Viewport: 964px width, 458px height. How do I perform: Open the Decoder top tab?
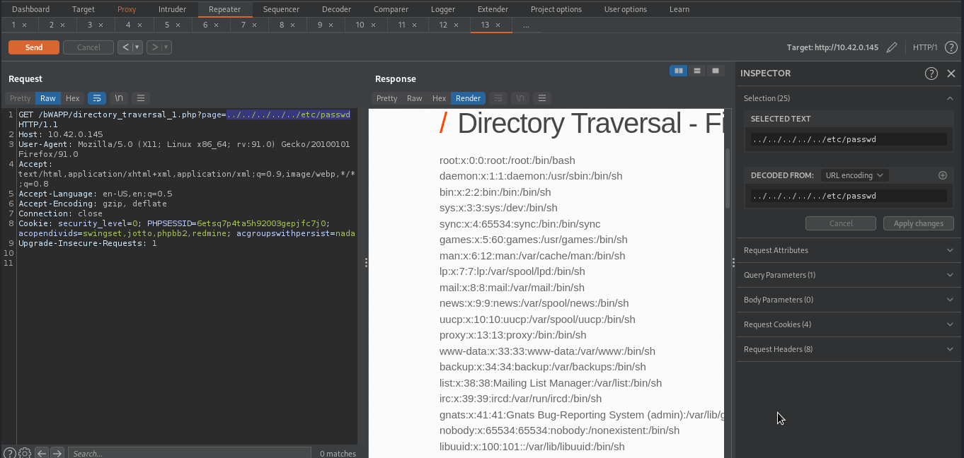(336, 9)
